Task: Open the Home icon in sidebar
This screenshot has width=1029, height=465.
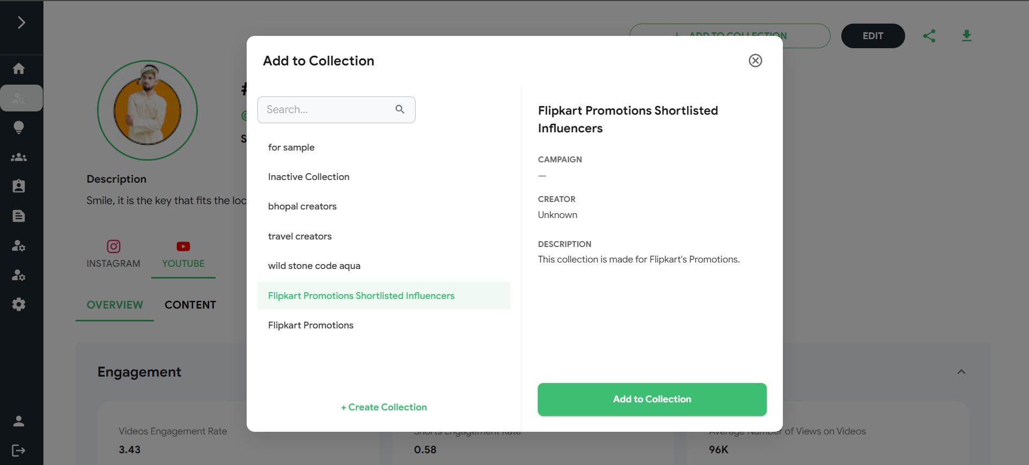Action: [x=19, y=69]
